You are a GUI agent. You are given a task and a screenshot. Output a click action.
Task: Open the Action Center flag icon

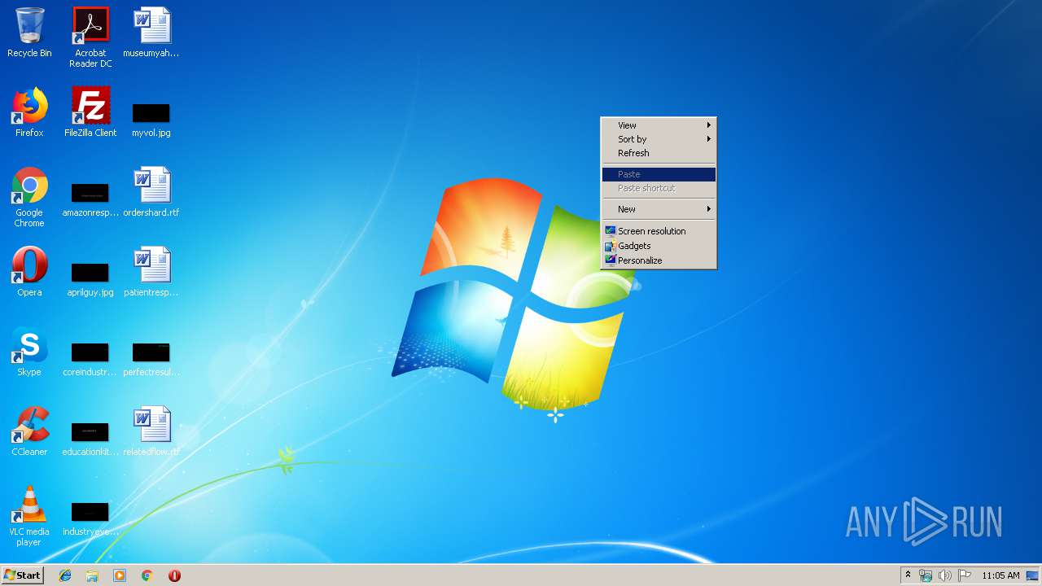pos(965,575)
